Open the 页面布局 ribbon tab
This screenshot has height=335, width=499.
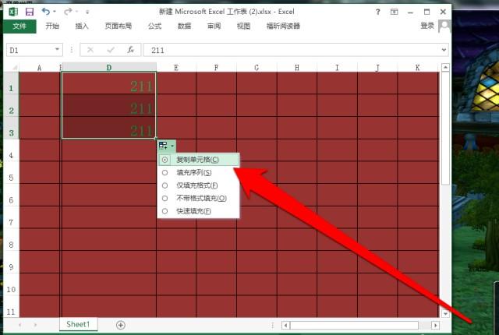119,26
